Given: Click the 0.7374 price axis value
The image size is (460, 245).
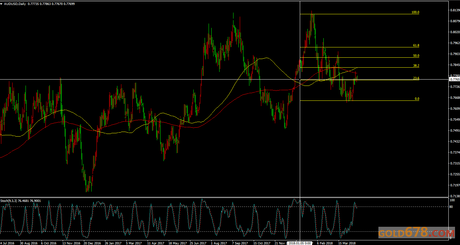Looking at the screenshot, I should point(455,153).
